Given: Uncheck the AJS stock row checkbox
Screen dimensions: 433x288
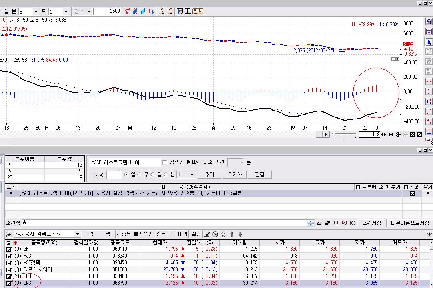Looking at the screenshot, I should pos(9,256).
